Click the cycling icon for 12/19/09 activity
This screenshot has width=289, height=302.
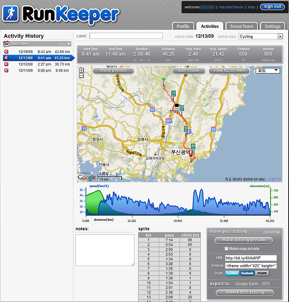tap(6, 51)
